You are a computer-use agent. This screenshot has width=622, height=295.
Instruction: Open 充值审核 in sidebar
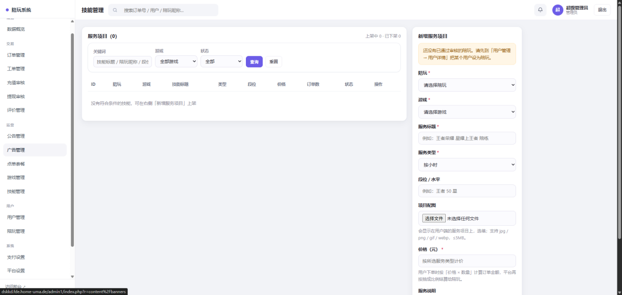click(x=35, y=82)
